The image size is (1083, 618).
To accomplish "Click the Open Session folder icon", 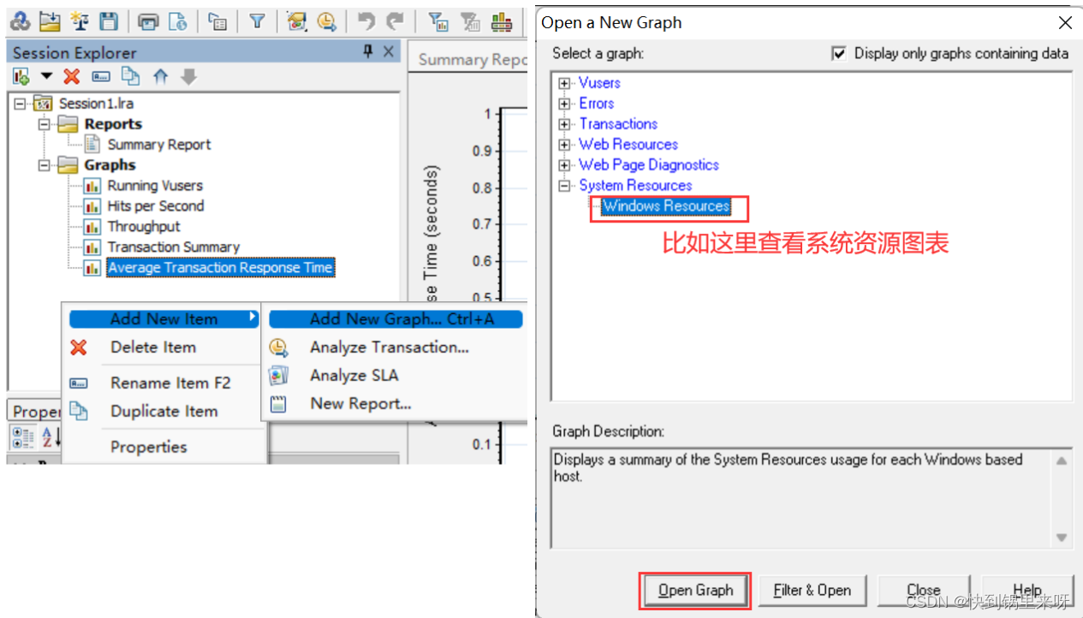I will 50,21.
